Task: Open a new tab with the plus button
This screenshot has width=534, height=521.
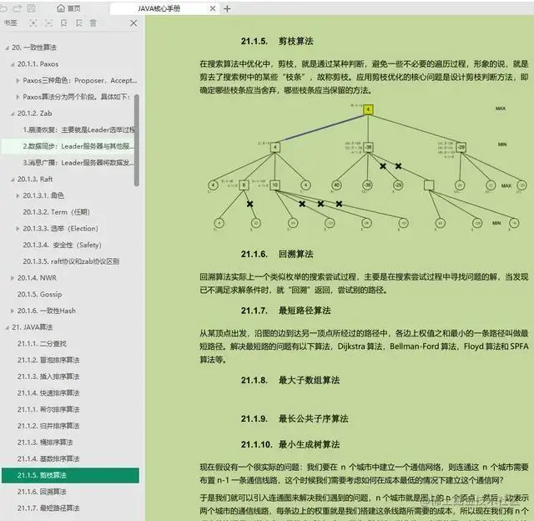Action: (227, 9)
